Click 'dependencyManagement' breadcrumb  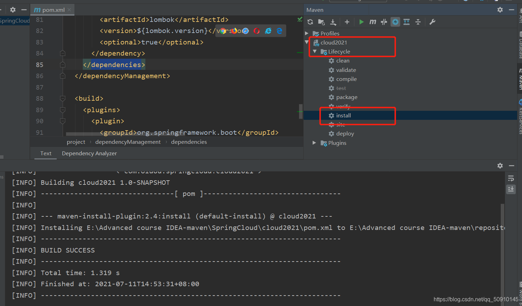(x=128, y=142)
